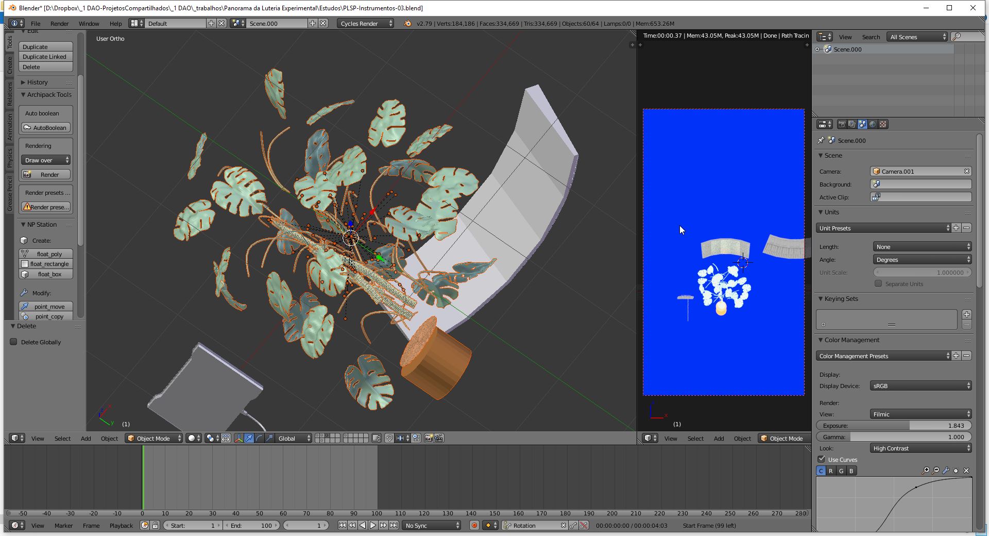Screen dimensions: 989x536
Task: Expand the History panel
Action: [37, 82]
